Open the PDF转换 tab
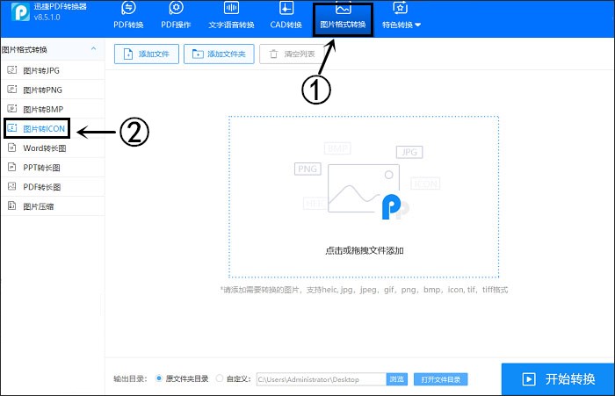 (128, 16)
